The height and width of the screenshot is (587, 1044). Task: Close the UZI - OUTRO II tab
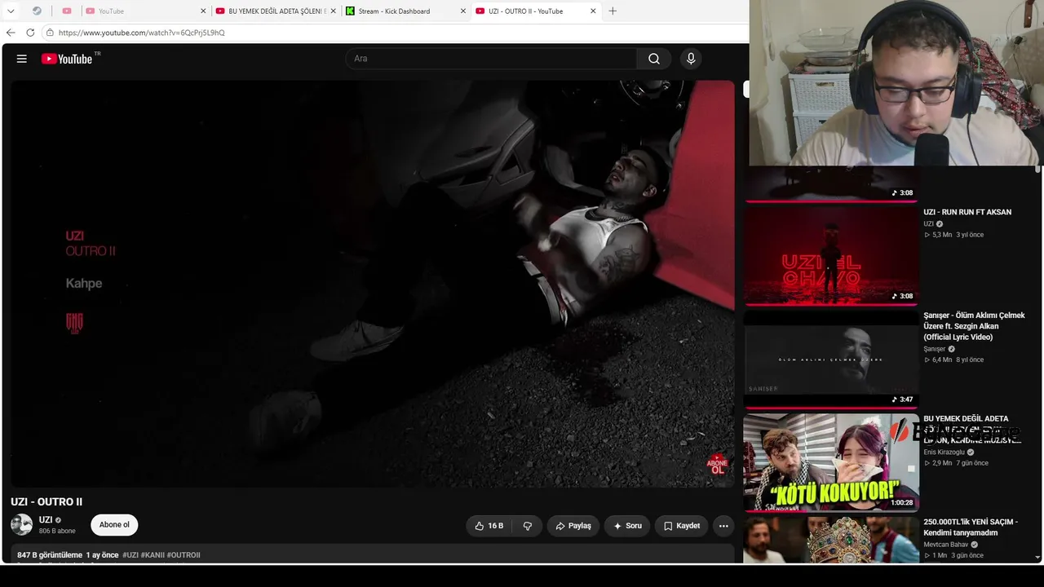click(x=593, y=11)
